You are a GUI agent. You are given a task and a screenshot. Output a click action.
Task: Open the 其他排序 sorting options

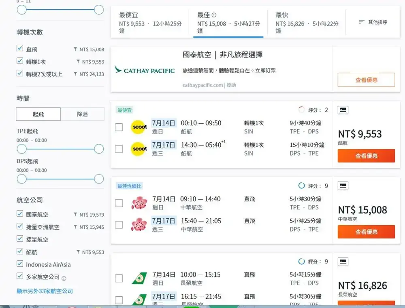coord(373,22)
